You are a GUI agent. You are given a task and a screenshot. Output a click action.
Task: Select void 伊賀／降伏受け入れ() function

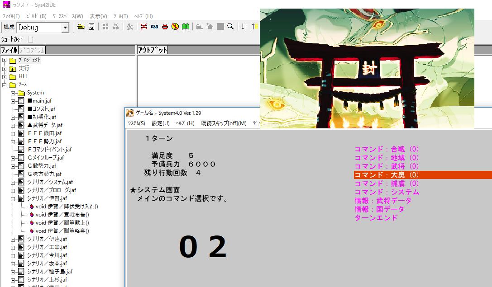point(67,207)
